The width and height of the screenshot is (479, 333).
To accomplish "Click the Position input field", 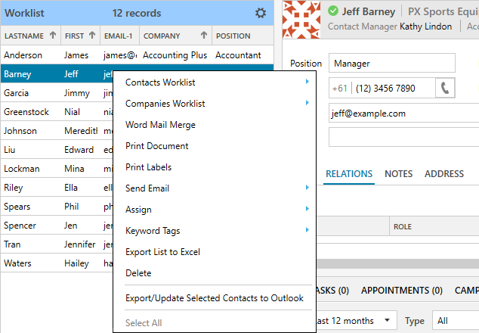I will [x=392, y=64].
